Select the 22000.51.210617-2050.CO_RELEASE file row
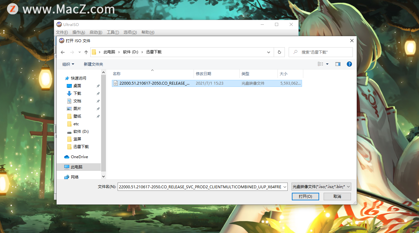419x233 pixels. coord(207,83)
